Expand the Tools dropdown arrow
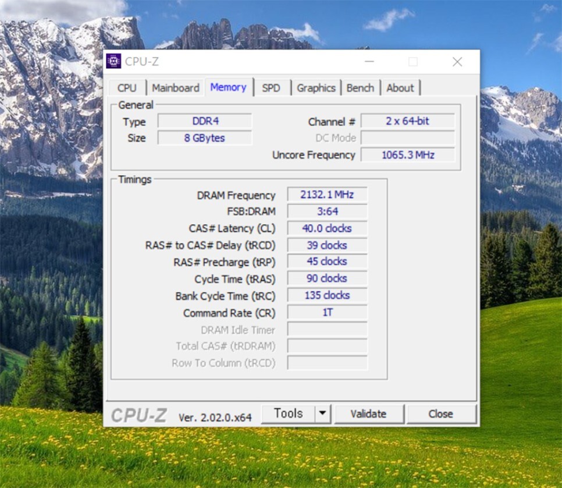 [x=322, y=413]
